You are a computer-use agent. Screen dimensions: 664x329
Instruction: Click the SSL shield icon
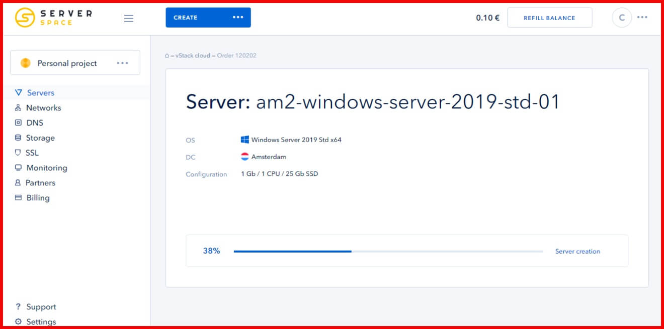point(18,153)
